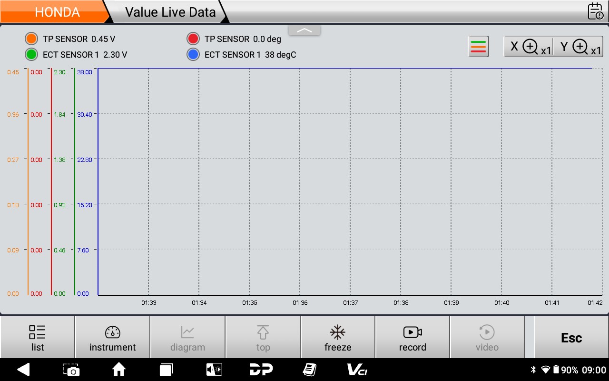Collapse the legend panel with up chevron

[304, 30]
